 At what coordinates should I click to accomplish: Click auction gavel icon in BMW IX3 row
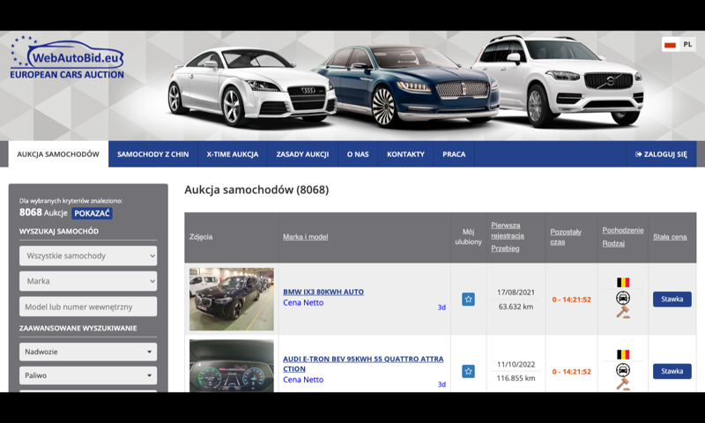point(623,312)
